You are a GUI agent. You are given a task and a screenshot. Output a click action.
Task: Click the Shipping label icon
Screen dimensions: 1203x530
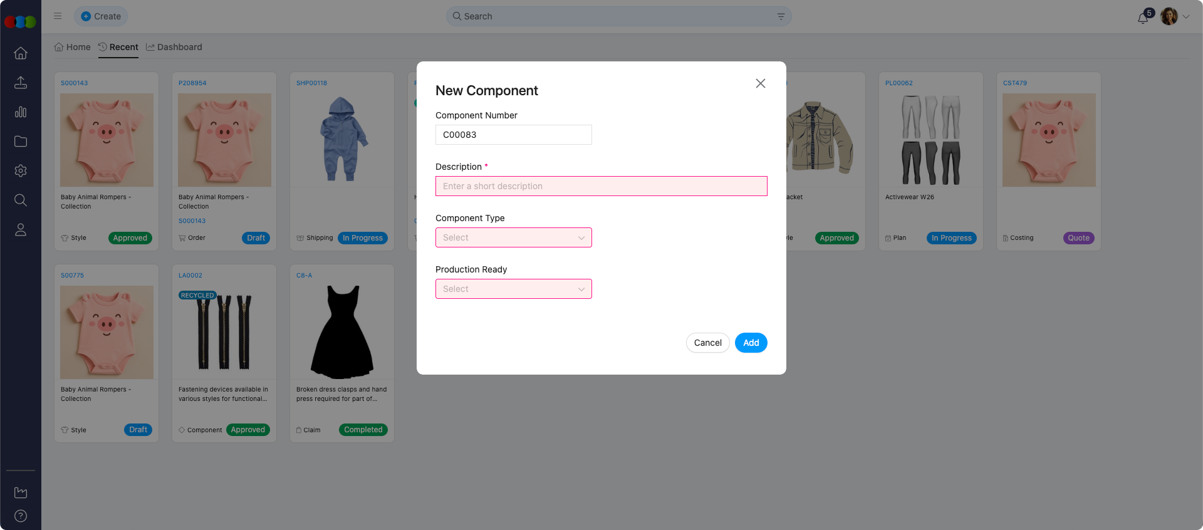click(x=300, y=238)
